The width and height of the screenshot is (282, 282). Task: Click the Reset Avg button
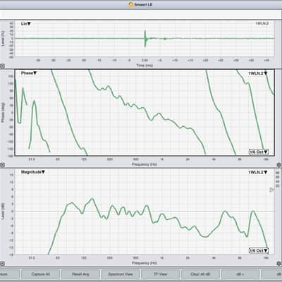80,274
